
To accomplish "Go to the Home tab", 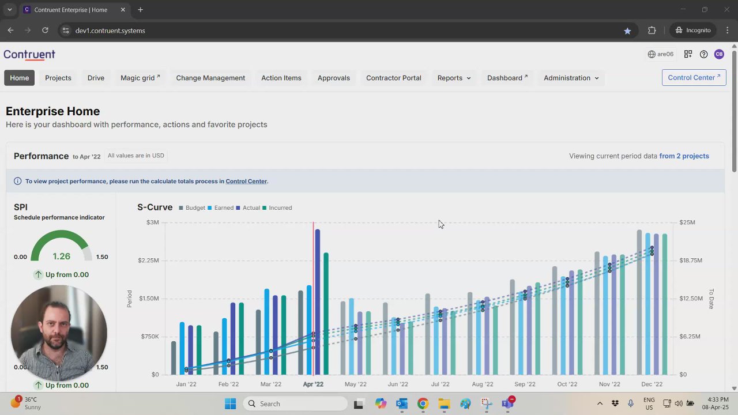I will (x=19, y=78).
